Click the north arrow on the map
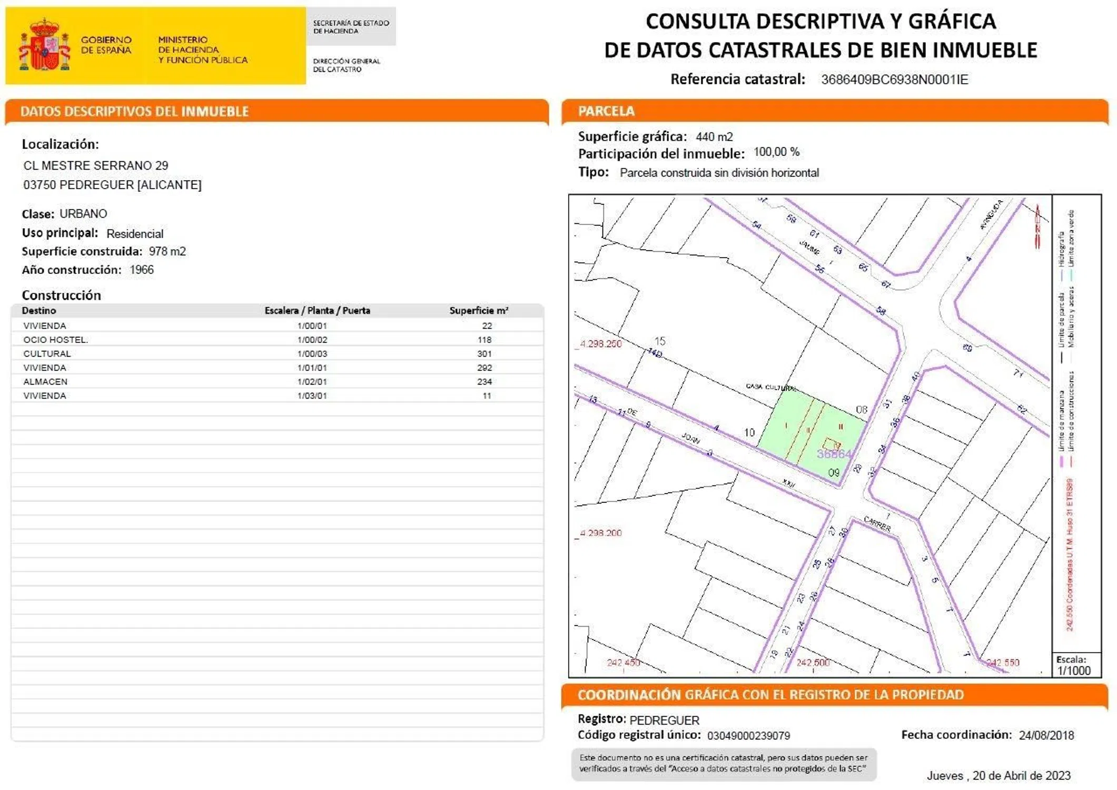Viewport: 1117px width, 790px height. point(1037,226)
